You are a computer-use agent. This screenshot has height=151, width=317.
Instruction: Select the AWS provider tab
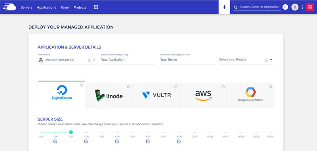pyautogui.click(x=203, y=96)
